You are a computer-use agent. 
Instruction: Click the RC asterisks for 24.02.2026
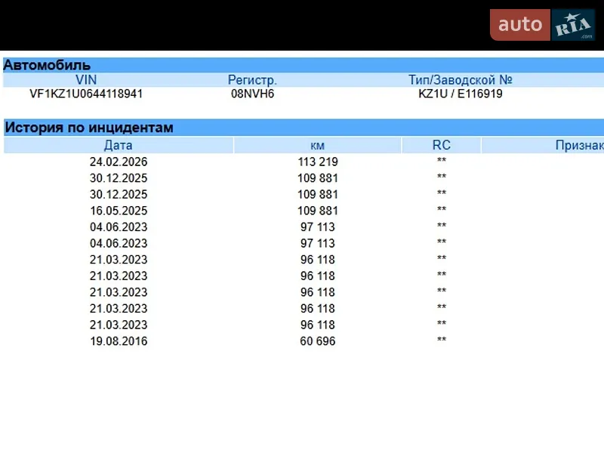[x=442, y=160]
